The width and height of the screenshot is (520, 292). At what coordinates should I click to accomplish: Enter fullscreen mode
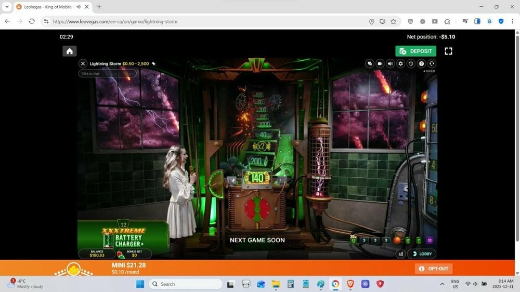[x=448, y=51]
